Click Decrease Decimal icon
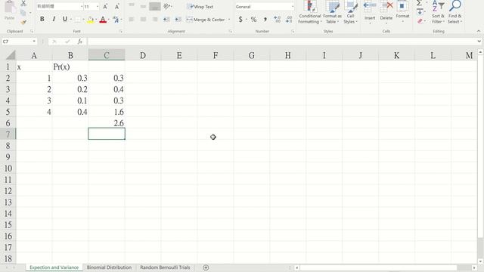484x272 pixels. pyautogui.click(x=289, y=20)
